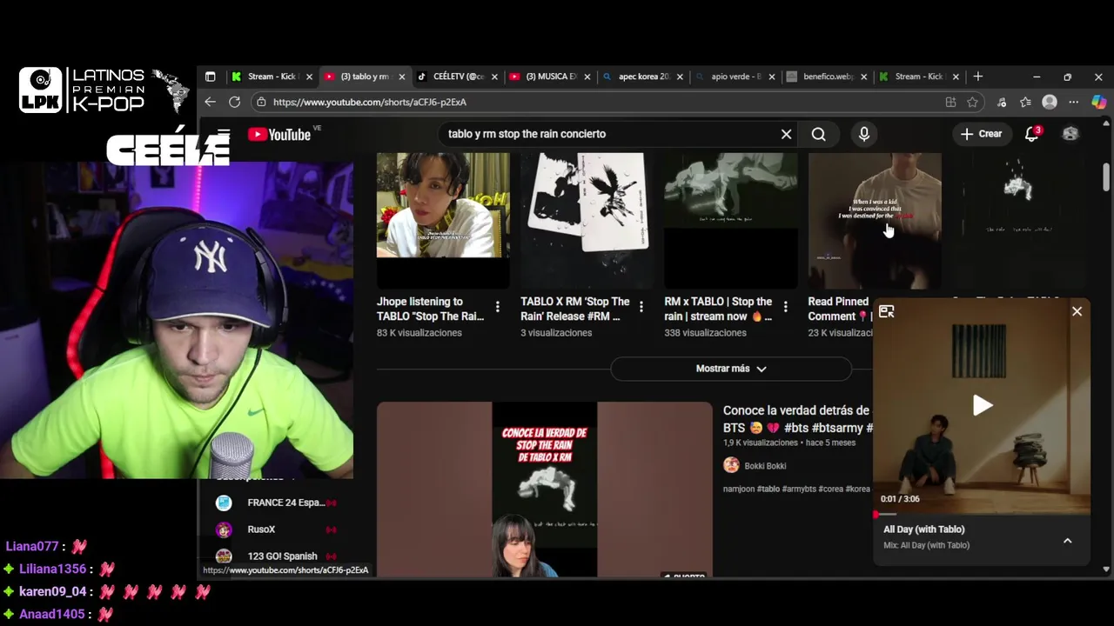
Task: Open the Crear menu button
Action: click(x=981, y=134)
